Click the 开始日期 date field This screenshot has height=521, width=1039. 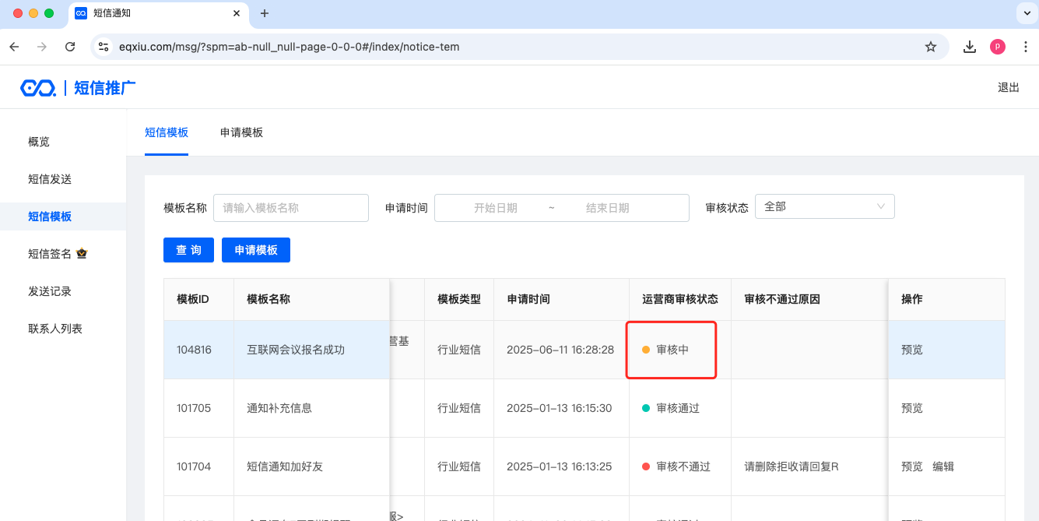[495, 208]
